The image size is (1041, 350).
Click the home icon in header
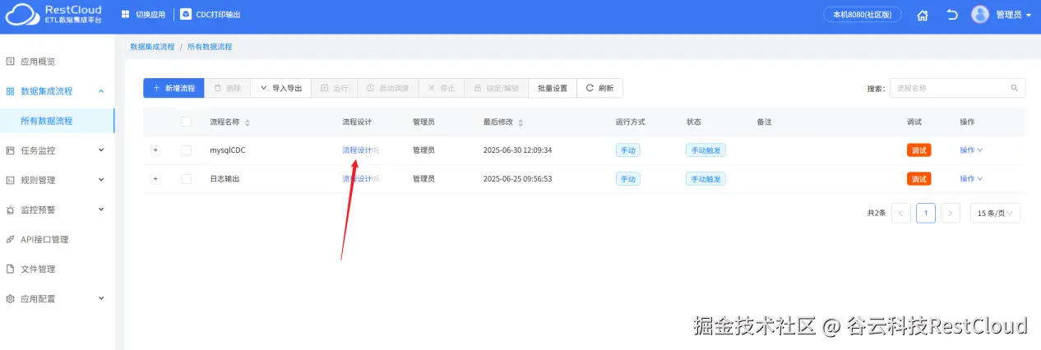[923, 15]
